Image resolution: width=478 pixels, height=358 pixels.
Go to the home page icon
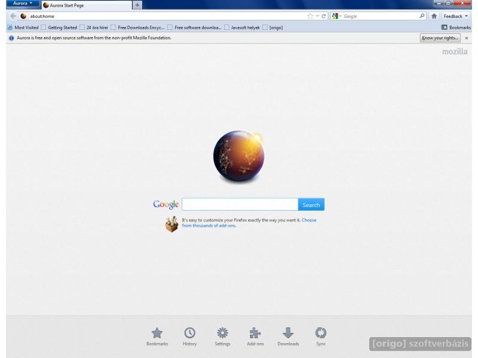[x=434, y=16]
